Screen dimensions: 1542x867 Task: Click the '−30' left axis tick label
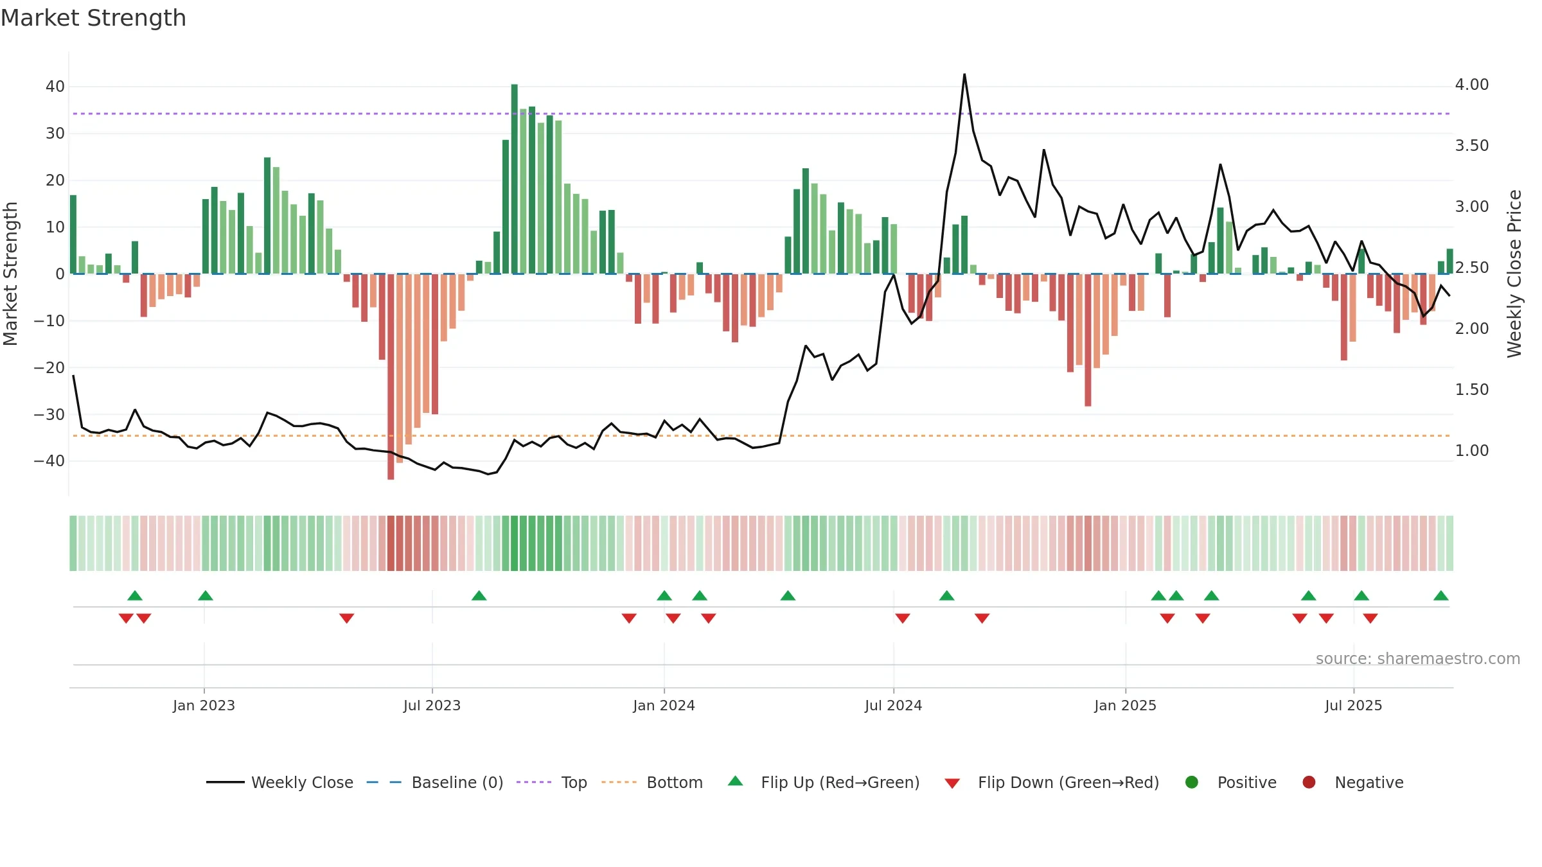coord(49,414)
